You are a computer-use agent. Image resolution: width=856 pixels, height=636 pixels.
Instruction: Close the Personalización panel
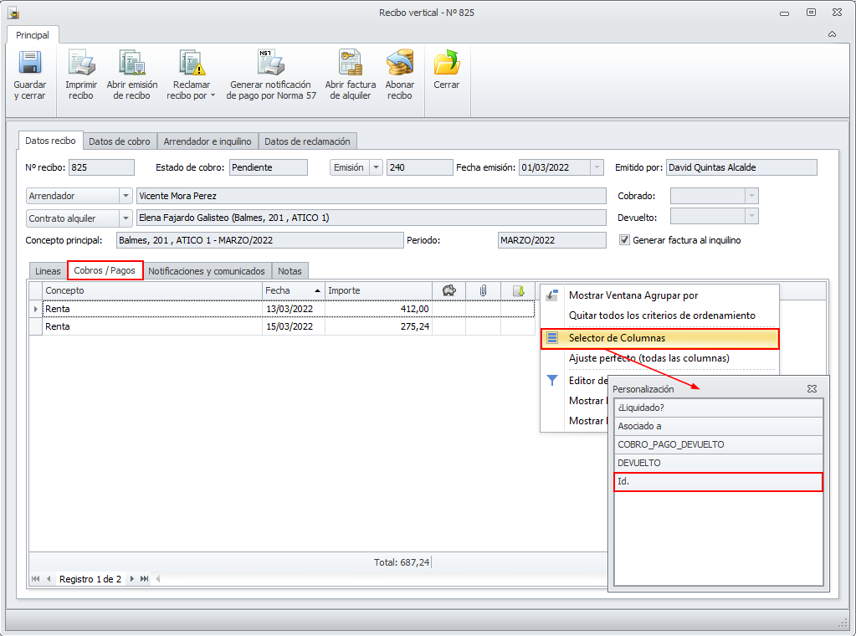812,389
